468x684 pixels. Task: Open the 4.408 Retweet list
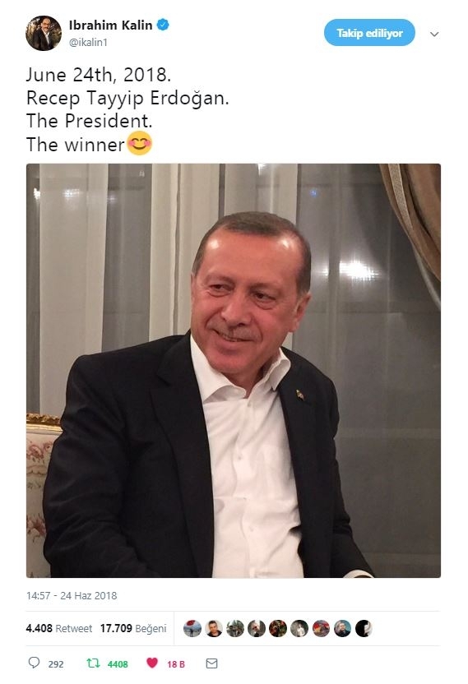coord(59,628)
